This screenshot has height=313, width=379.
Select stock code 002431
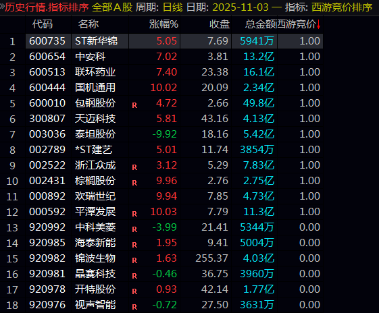click(47, 181)
